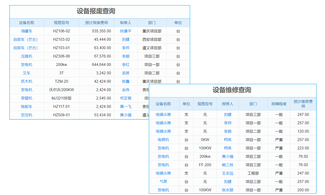Viewport: 325px width, 195px height.
Task: Click the 叉车 equipment name link
Action: 27,73
